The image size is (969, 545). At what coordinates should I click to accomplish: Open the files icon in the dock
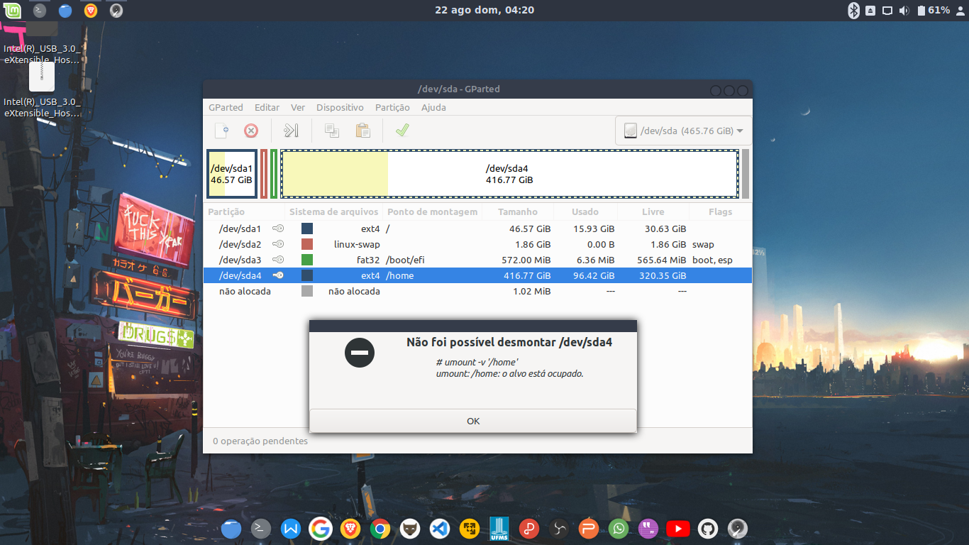[231, 529]
